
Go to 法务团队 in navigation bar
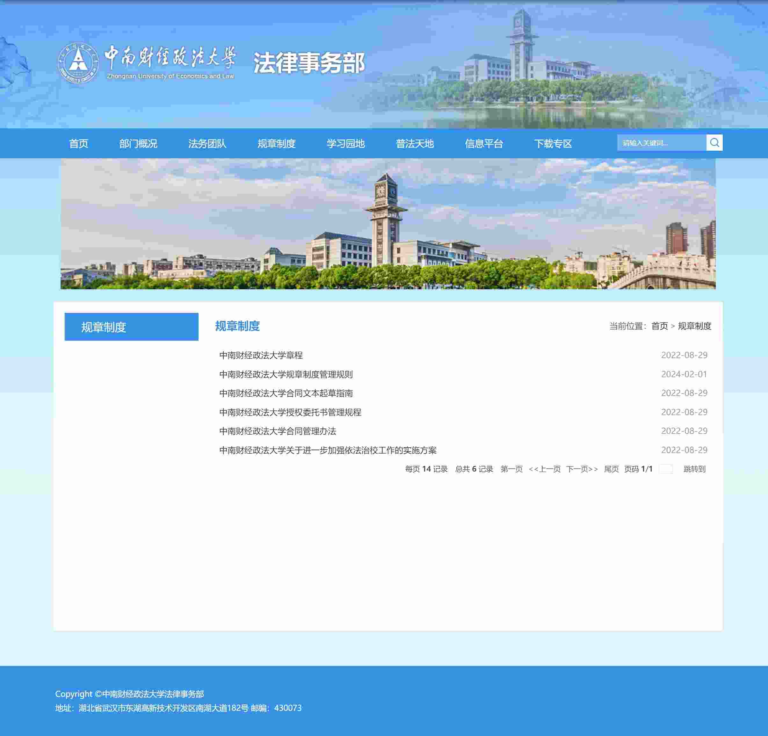coord(207,143)
